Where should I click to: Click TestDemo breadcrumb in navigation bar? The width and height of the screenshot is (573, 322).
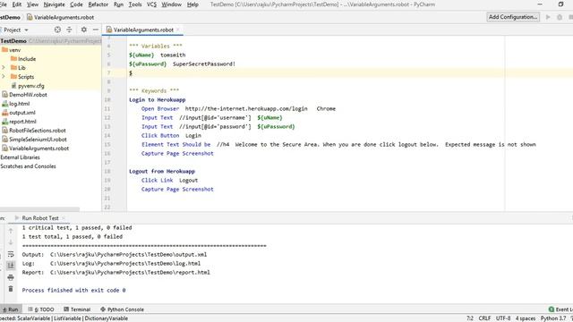tap(10, 17)
